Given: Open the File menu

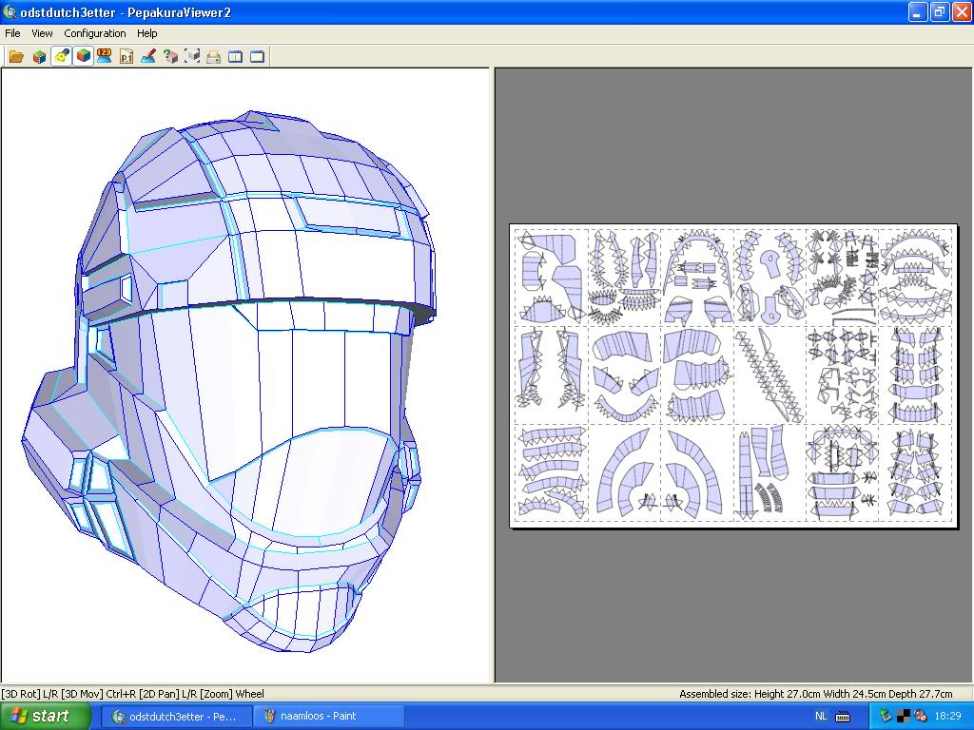Looking at the screenshot, I should 12,33.
